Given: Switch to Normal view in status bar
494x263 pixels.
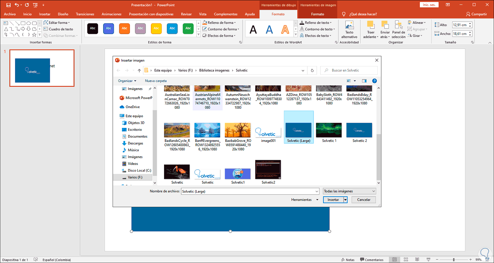Looking at the screenshot, I should pyautogui.click(x=395, y=260).
